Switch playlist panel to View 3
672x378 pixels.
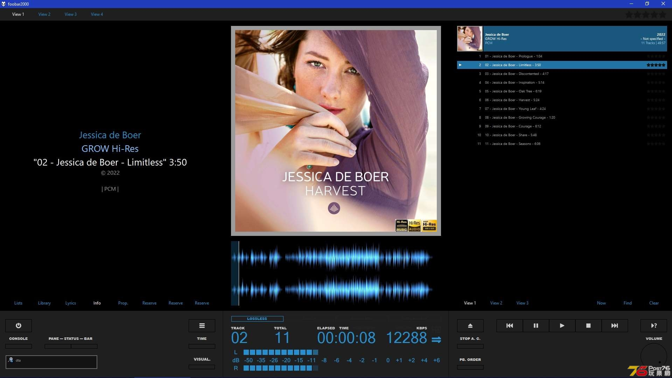(523, 303)
